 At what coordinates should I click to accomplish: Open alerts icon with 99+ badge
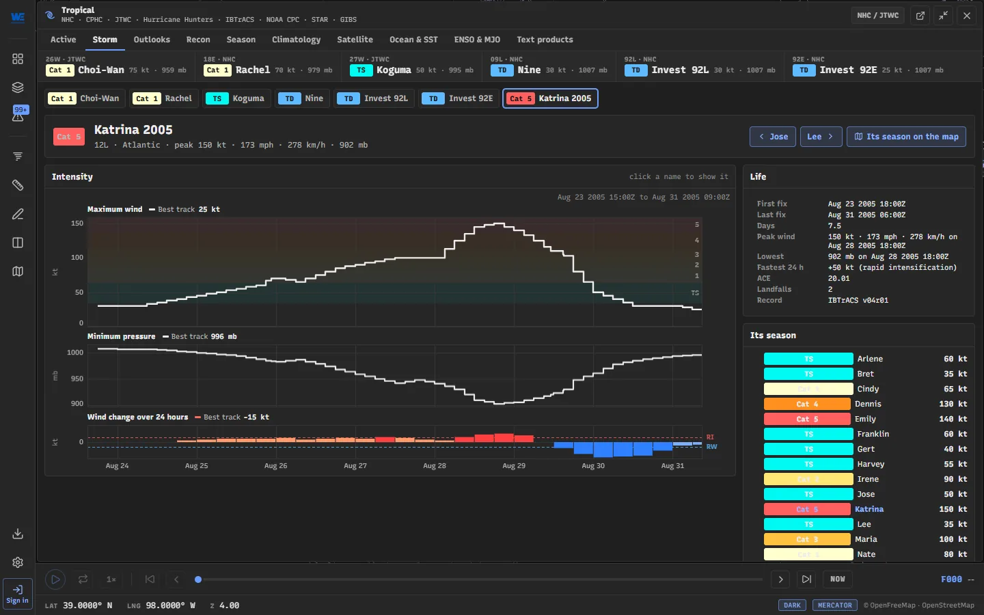pos(18,114)
